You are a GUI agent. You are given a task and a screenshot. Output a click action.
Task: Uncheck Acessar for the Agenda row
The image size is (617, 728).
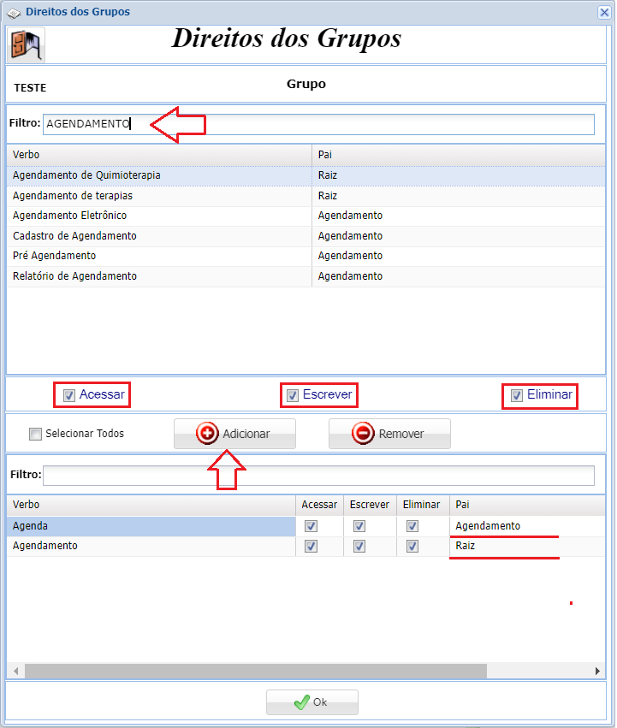pyautogui.click(x=311, y=526)
